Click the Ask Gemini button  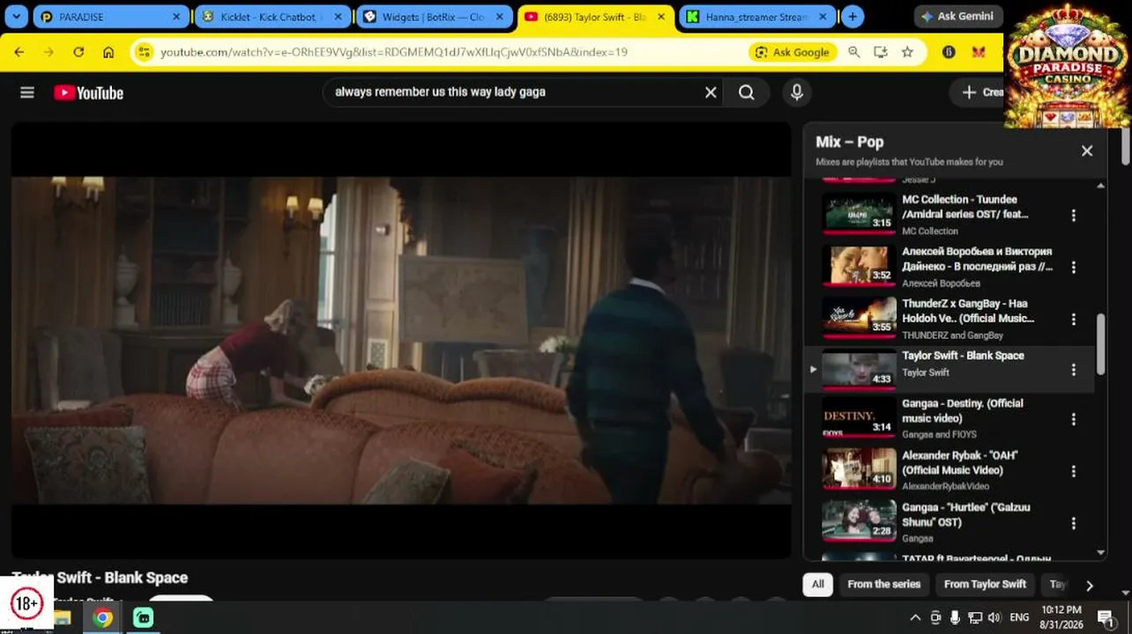[x=957, y=16]
